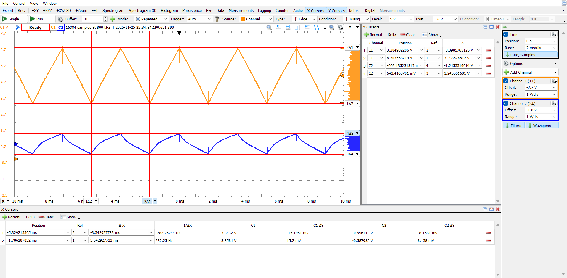The height and width of the screenshot is (278, 567).
Task: Open plot settings gear above the waveform
Action: tap(341, 27)
